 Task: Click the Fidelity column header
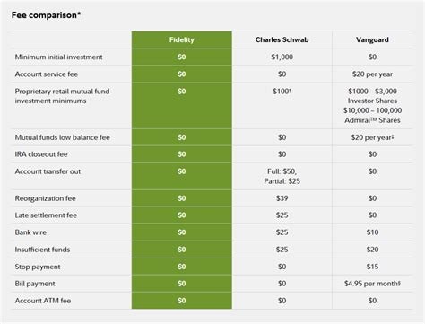(182, 39)
